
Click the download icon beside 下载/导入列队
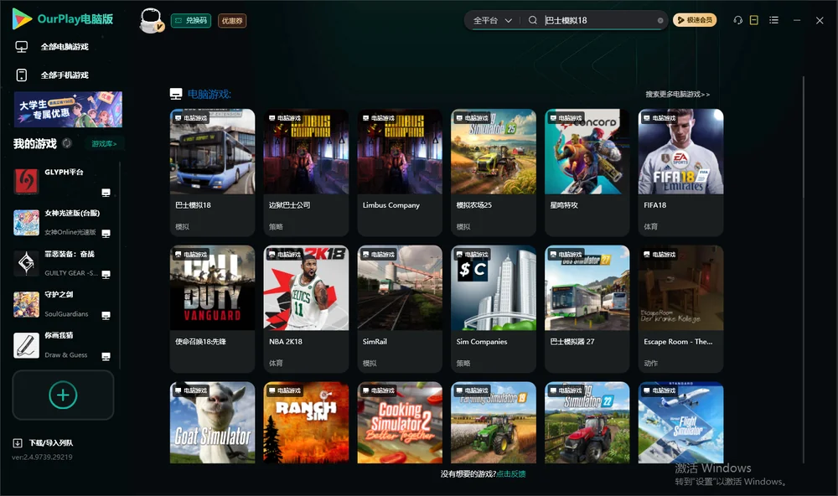[x=18, y=442]
